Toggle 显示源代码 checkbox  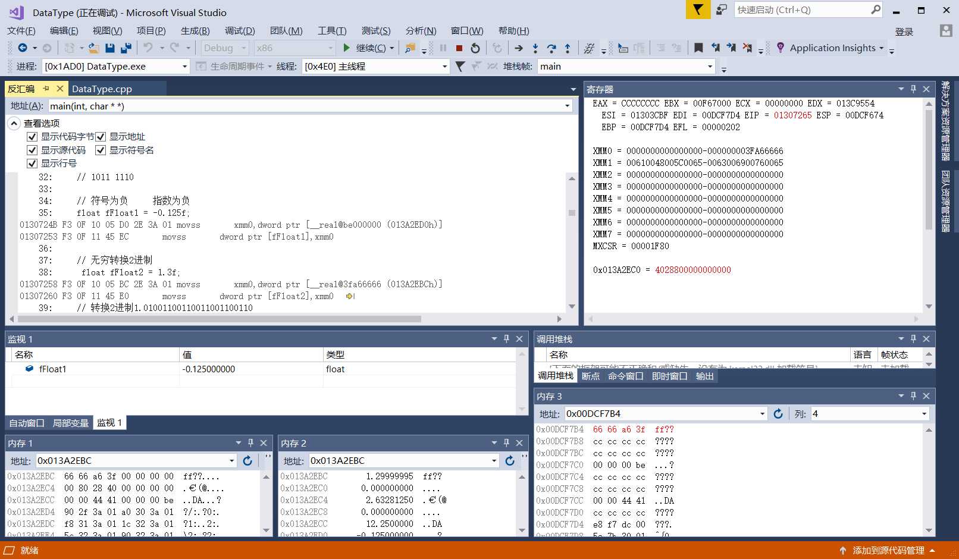32,150
